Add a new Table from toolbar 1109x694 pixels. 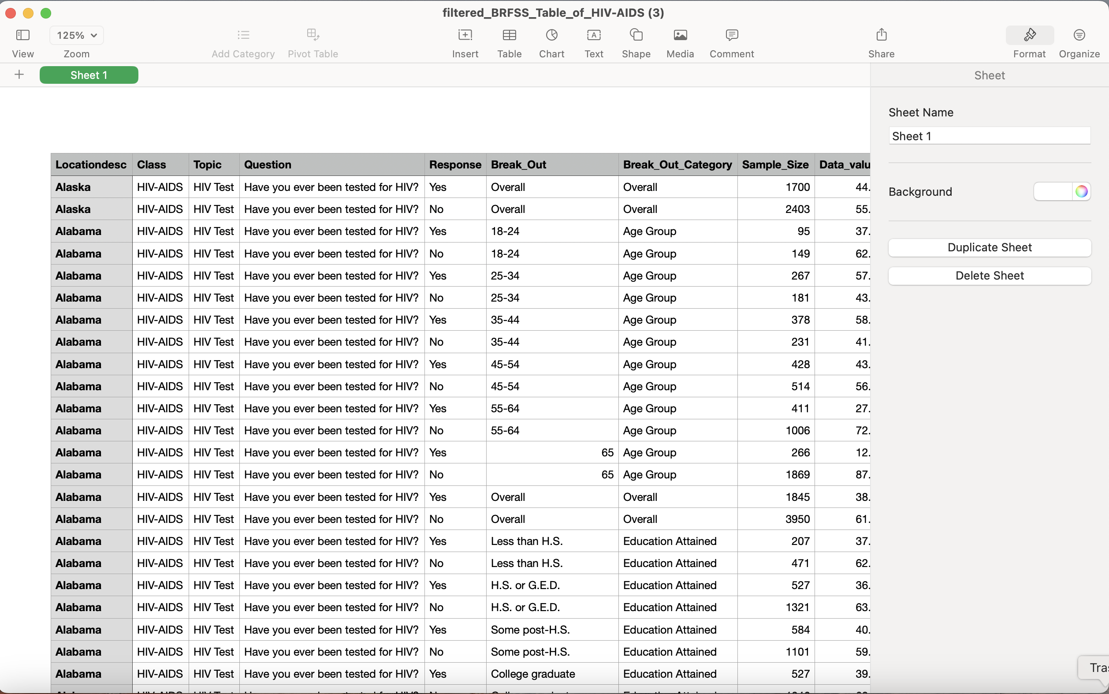click(509, 35)
